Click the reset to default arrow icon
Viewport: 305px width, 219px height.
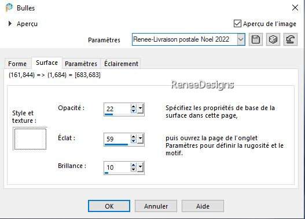[x=291, y=39]
